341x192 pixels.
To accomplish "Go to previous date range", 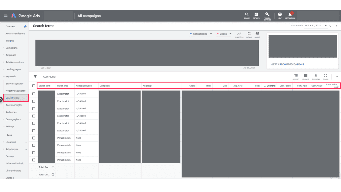I will pyautogui.click(x=330, y=26).
